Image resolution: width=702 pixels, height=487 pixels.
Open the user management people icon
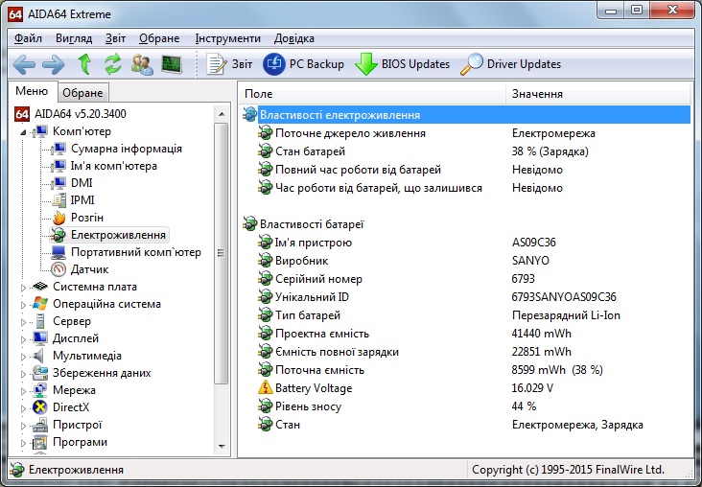(142, 64)
